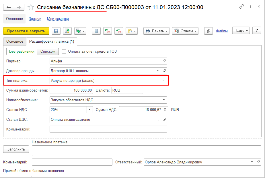Click the Заполнить button
This screenshot has height=178, width=265.
point(16,149)
